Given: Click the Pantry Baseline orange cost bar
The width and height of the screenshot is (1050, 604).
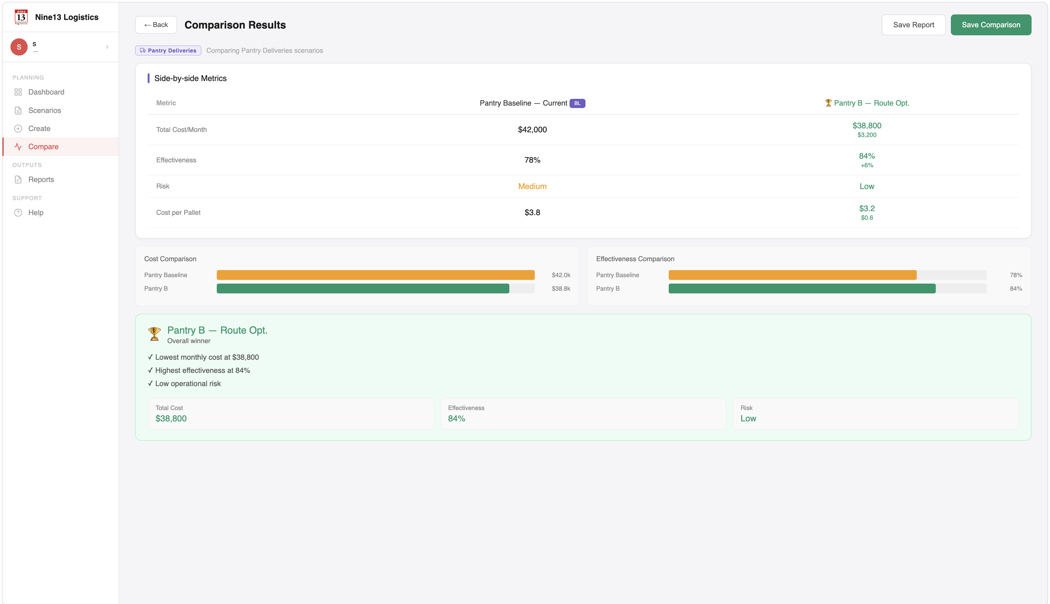Looking at the screenshot, I should (375, 275).
